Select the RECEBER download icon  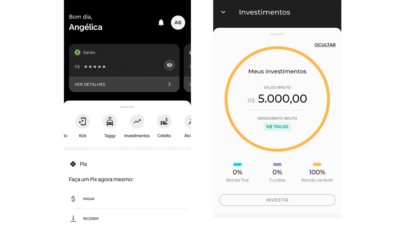tap(73, 218)
